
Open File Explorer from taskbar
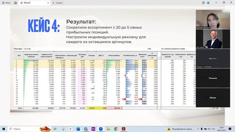click(108, 129)
